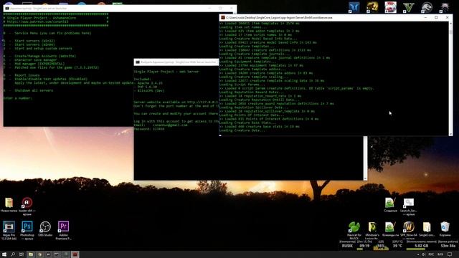Screen dimensions: 459x258
Task: Click 'Report Issues' line in launcher
Action: tap(27, 75)
